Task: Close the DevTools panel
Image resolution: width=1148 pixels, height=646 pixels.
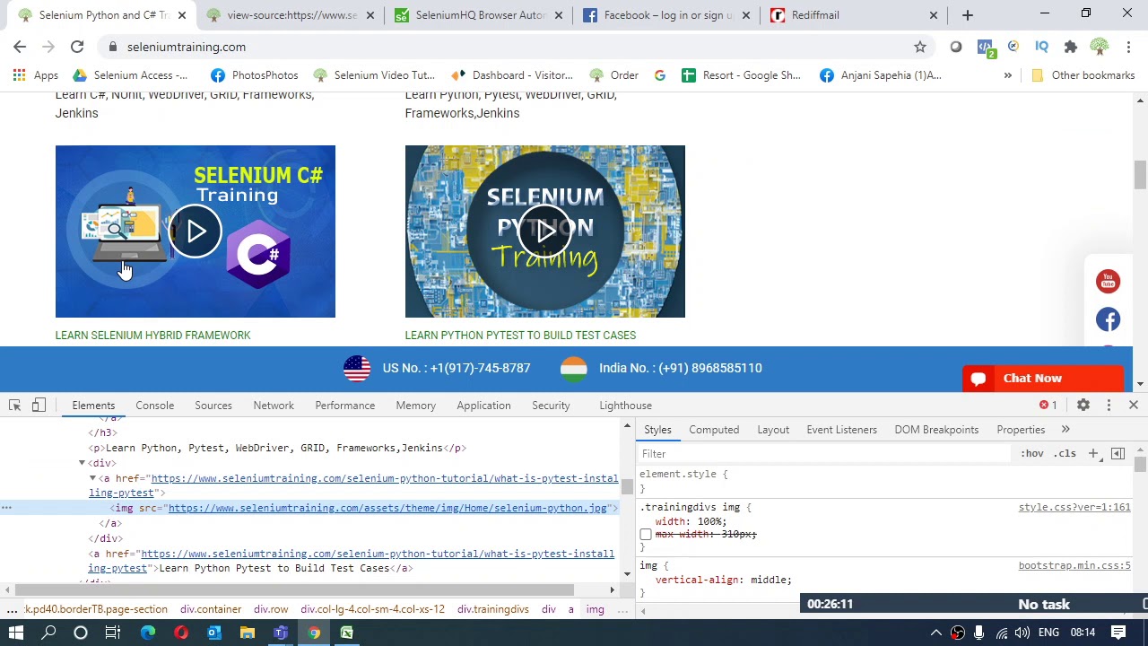Action: point(1133,406)
